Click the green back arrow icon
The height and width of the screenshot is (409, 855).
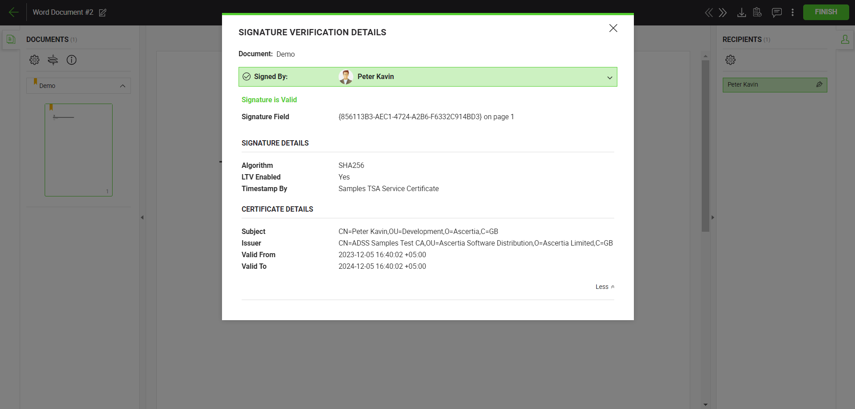[13, 13]
